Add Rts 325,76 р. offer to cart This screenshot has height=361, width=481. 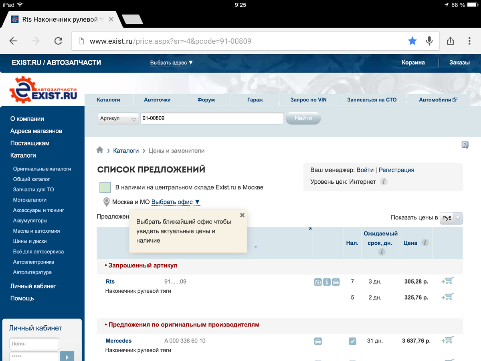click(447, 297)
